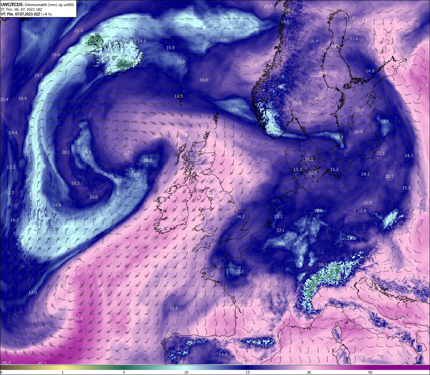Click the 21.5 value northwest of Iceland
The width and height of the screenshot is (430, 375).
79,31
